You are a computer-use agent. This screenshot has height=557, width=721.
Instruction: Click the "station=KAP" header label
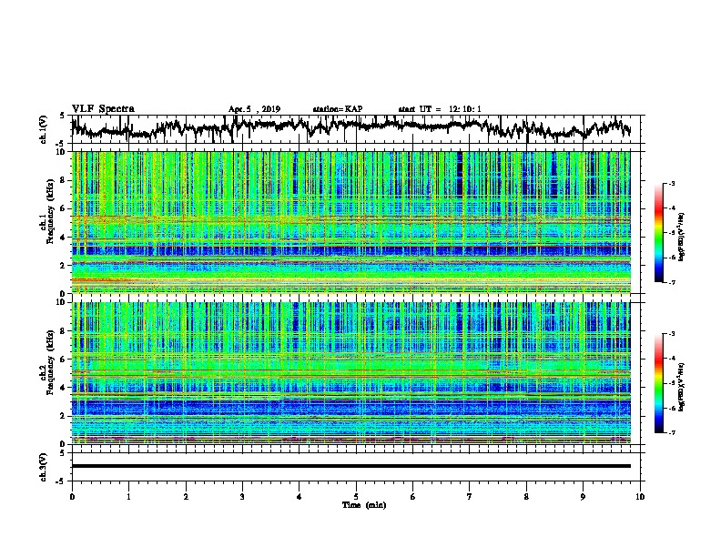(338, 109)
